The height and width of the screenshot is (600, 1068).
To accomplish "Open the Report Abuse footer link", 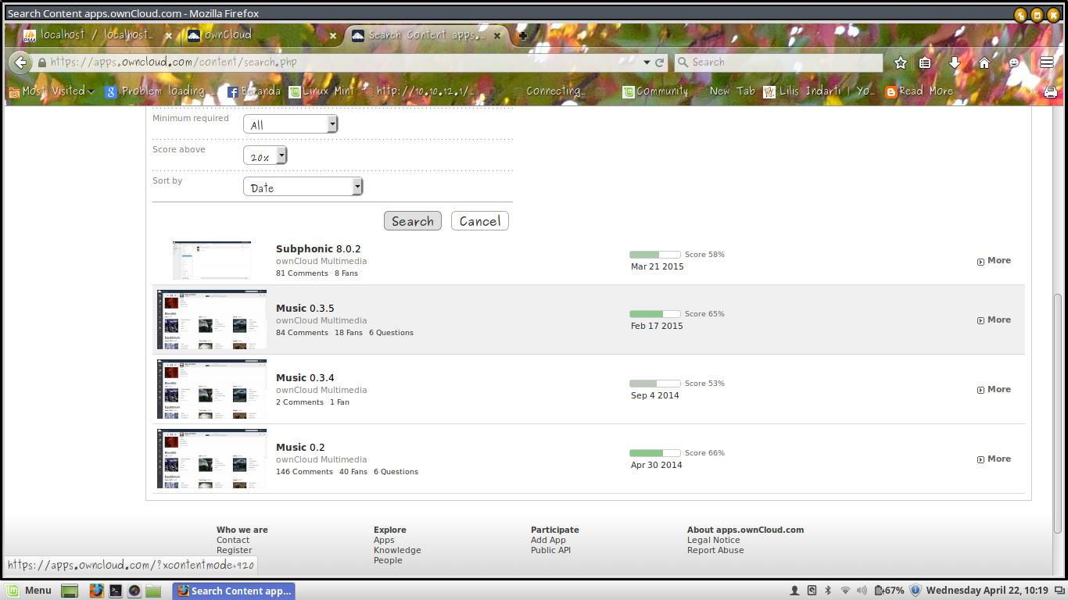I will pyautogui.click(x=715, y=550).
